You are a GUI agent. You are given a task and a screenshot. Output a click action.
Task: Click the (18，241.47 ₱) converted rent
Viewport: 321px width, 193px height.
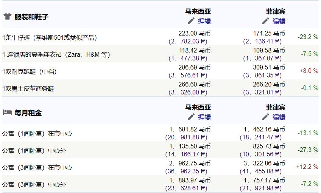point(261,137)
